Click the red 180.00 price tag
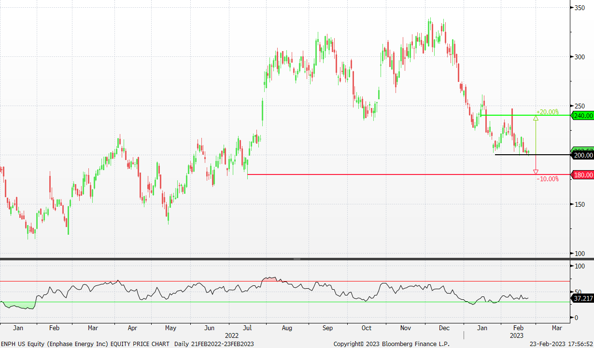The height and width of the screenshot is (348, 594). (x=582, y=175)
